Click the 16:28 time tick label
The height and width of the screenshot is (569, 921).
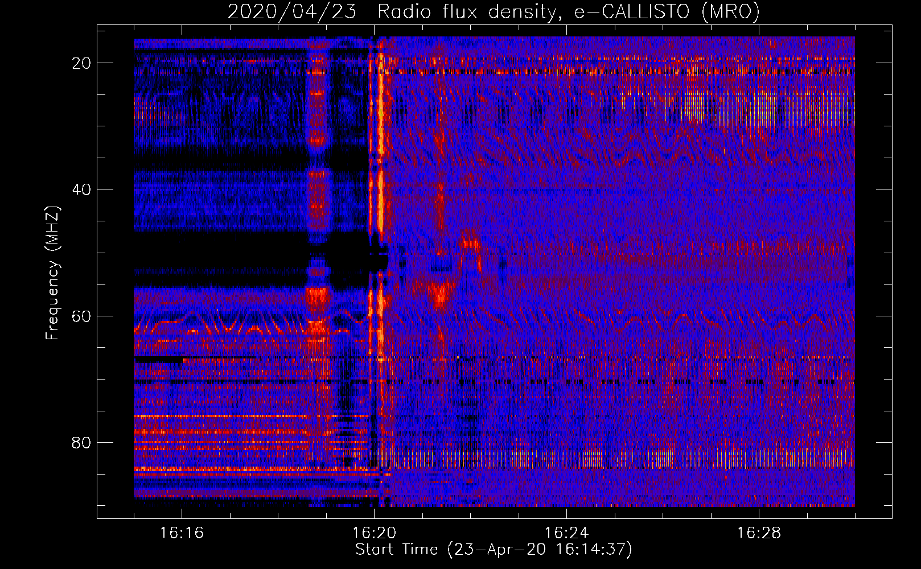tap(759, 533)
